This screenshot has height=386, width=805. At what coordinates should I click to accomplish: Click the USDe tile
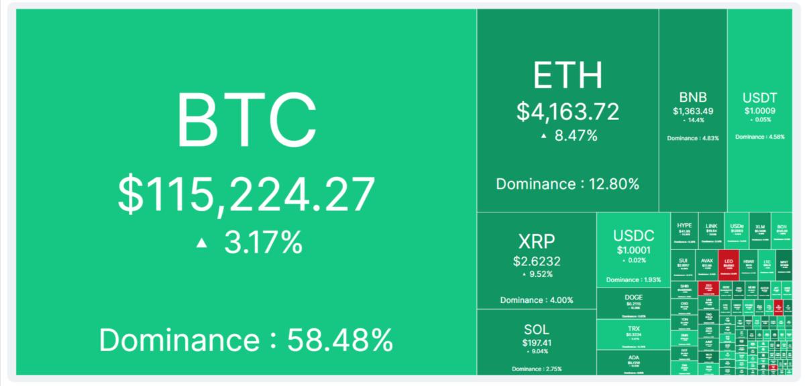[737, 231]
